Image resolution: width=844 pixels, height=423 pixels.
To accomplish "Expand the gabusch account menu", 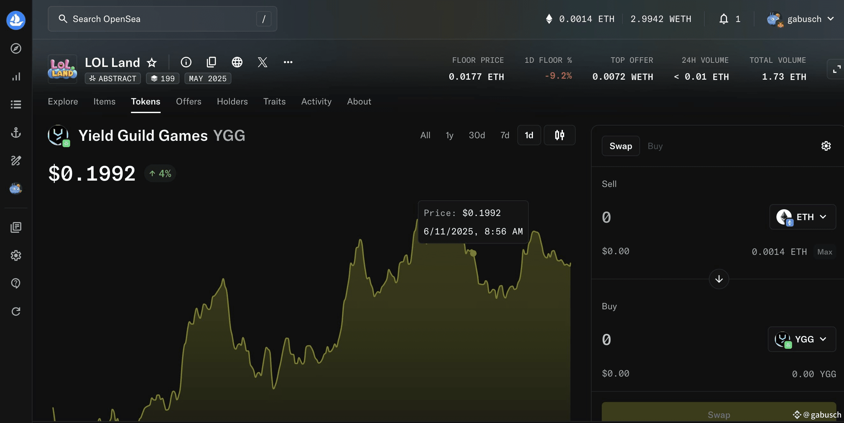I will [x=800, y=19].
